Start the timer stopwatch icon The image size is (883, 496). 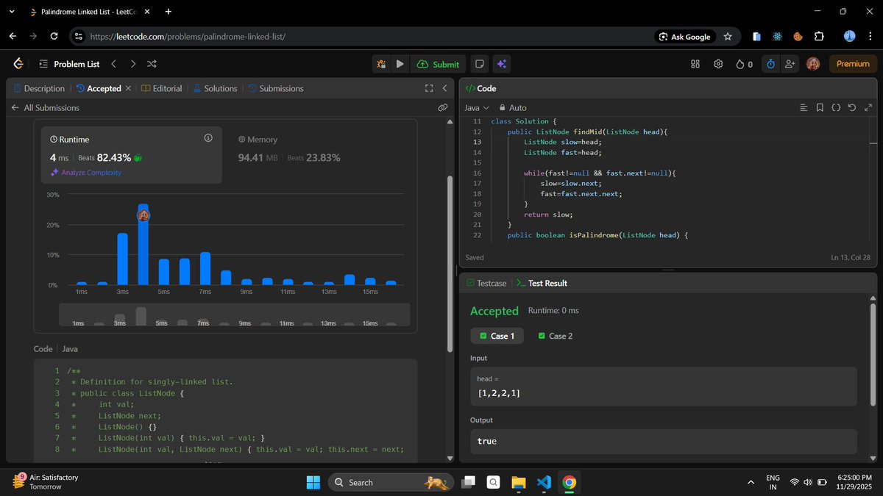pyautogui.click(x=770, y=64)
